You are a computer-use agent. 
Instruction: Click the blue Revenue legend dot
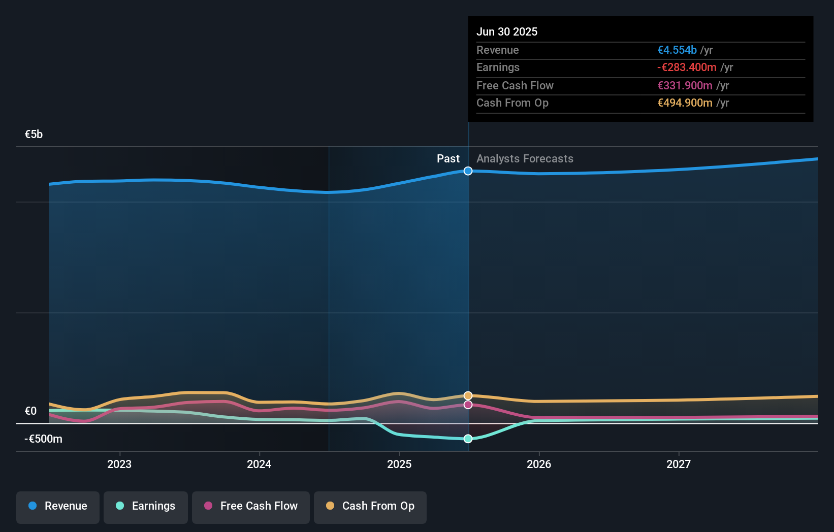pos(33,506)
